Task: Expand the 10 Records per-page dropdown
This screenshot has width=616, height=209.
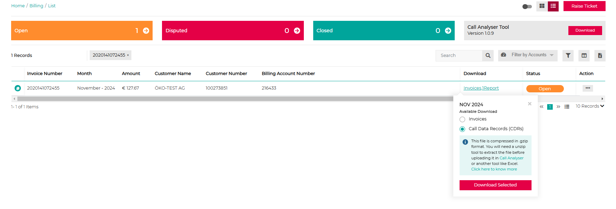Action: point(590,106)
